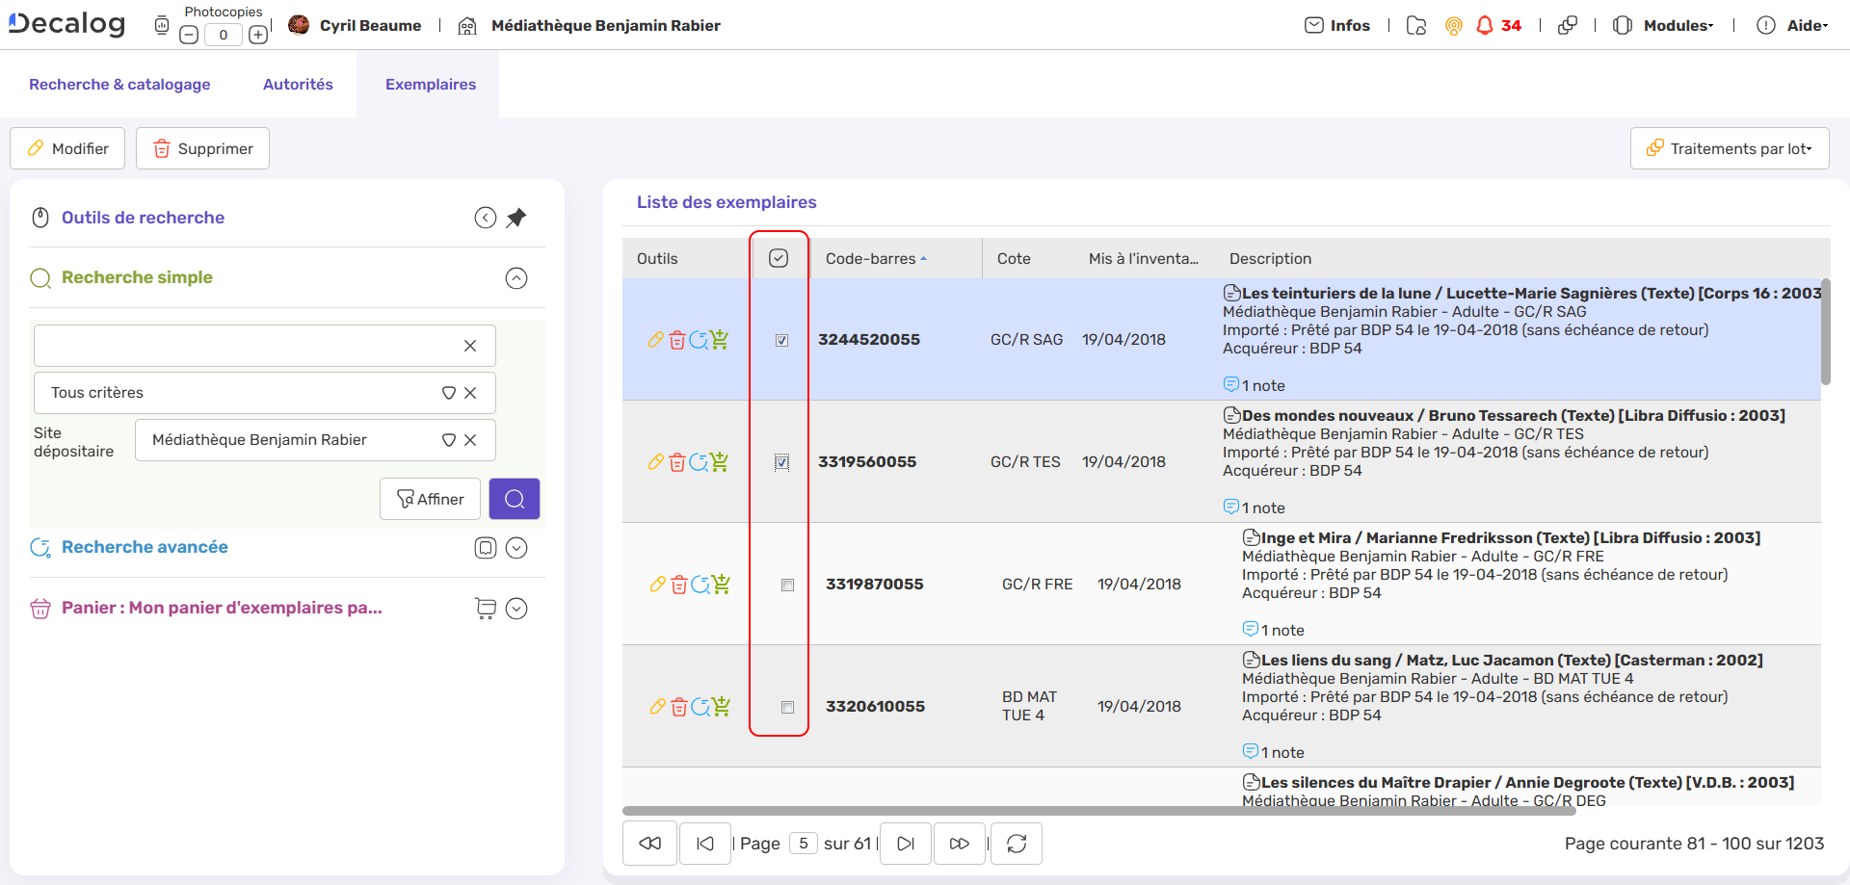1850x885 pixels.
Task: Collapse the Recherche simple section
Action: click(x=516, y=278)
